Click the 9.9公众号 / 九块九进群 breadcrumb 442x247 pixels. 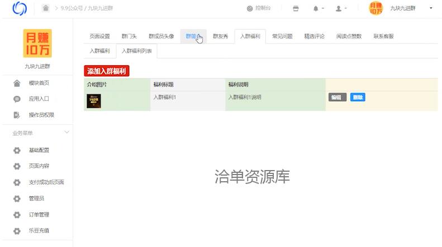87,8
